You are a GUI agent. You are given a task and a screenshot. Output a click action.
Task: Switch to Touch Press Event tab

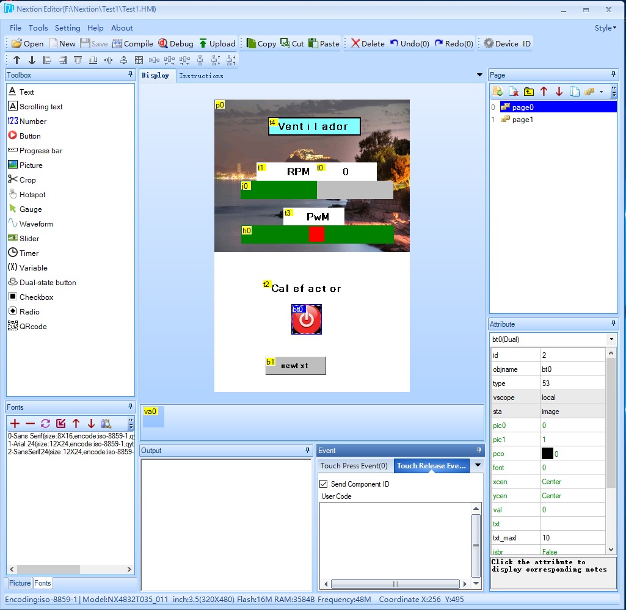pos(354,465)
